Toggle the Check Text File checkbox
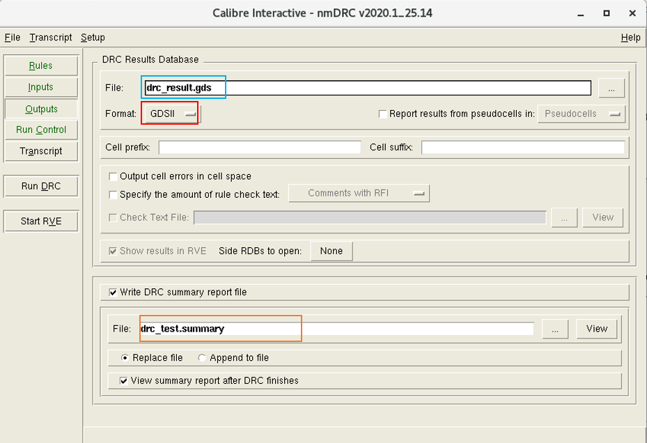647x443 pixels. pyautogui.click(x=113, y=217)
